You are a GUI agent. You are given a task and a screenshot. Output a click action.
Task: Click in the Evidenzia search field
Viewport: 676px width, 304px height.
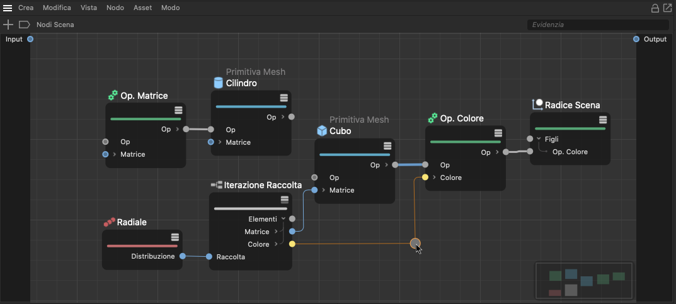[x=598, y=25]
